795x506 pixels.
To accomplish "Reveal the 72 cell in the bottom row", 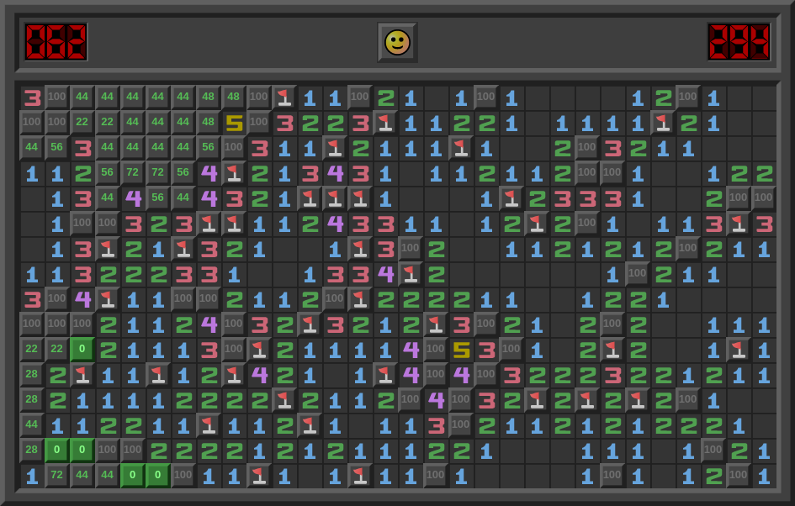I will tap(57, 476).
